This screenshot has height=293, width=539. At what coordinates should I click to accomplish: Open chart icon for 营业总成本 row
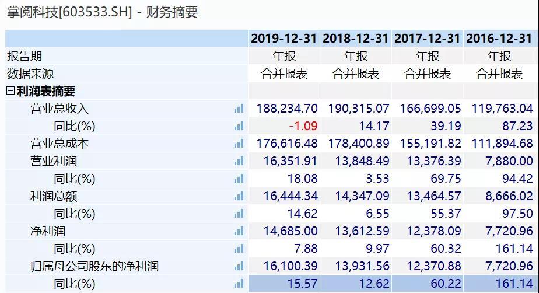point(239,144)
